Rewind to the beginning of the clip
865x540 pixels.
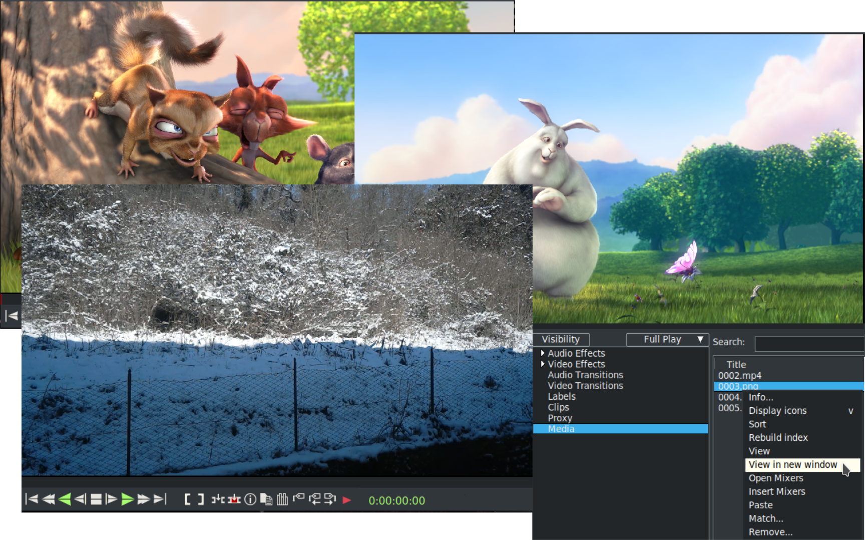point(32,499)
